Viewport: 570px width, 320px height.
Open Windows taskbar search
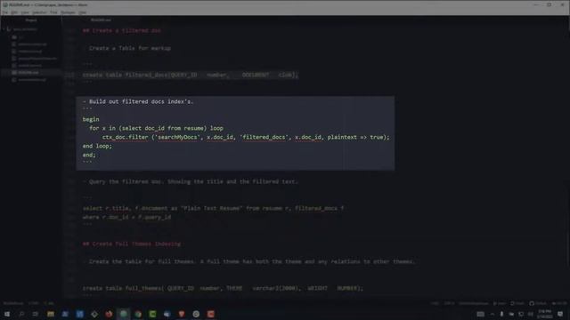click(21, 314)
